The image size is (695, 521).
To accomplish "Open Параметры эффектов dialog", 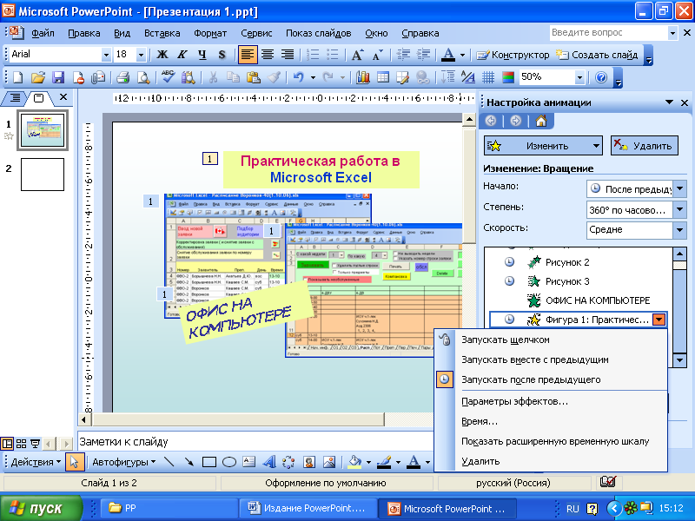I will coord(551,401).
